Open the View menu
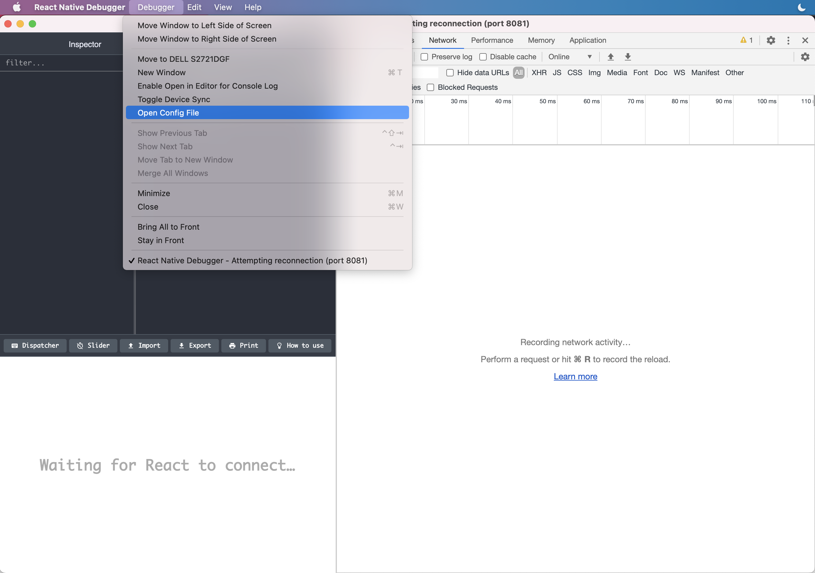This screenshot has height=573, width=815. click(x=223, y=7)
